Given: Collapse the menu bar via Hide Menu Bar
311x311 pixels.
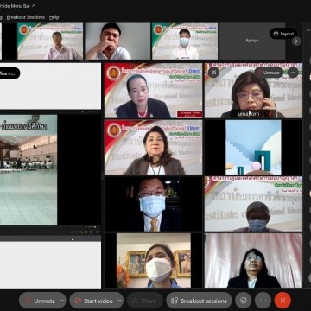Looking at the screenshot, I should point(18,5).
